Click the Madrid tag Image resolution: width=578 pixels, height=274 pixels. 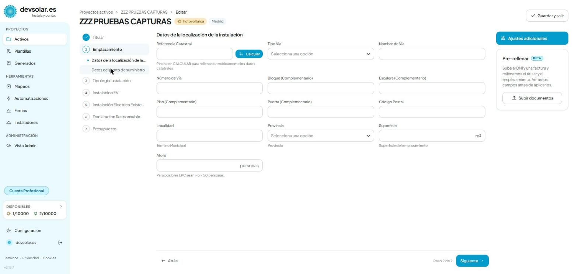[x=217, y=21]
